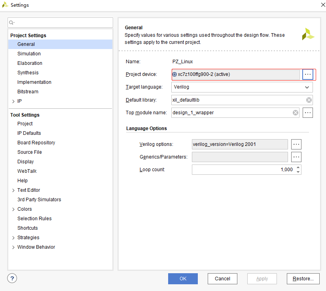Expand the IP tree node

13,101
